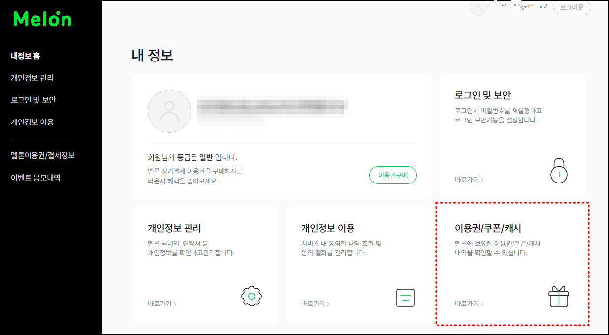Click the profile avatar at top right
The width and height of the screenshot is (609, 335).
[x=477, y=8]
